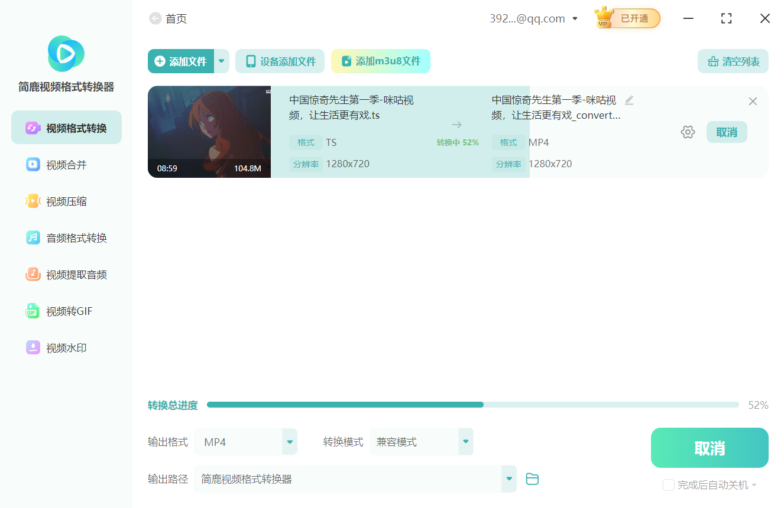Open the 输出路径 path dropdown
The width and height of the screenshot is (784, 508).
point(508,478)
